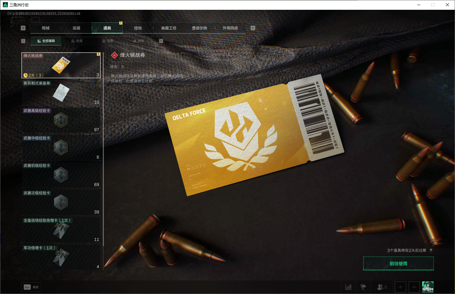Click the 前往使用 button

click(x=399, y=263)
